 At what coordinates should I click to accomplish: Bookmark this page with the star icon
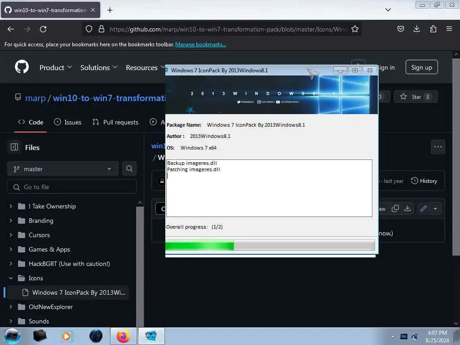tap(355, 29)
